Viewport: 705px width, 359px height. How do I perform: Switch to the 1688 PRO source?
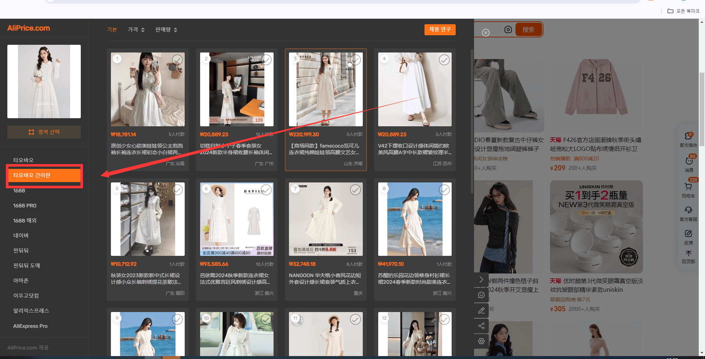(25, 206)
